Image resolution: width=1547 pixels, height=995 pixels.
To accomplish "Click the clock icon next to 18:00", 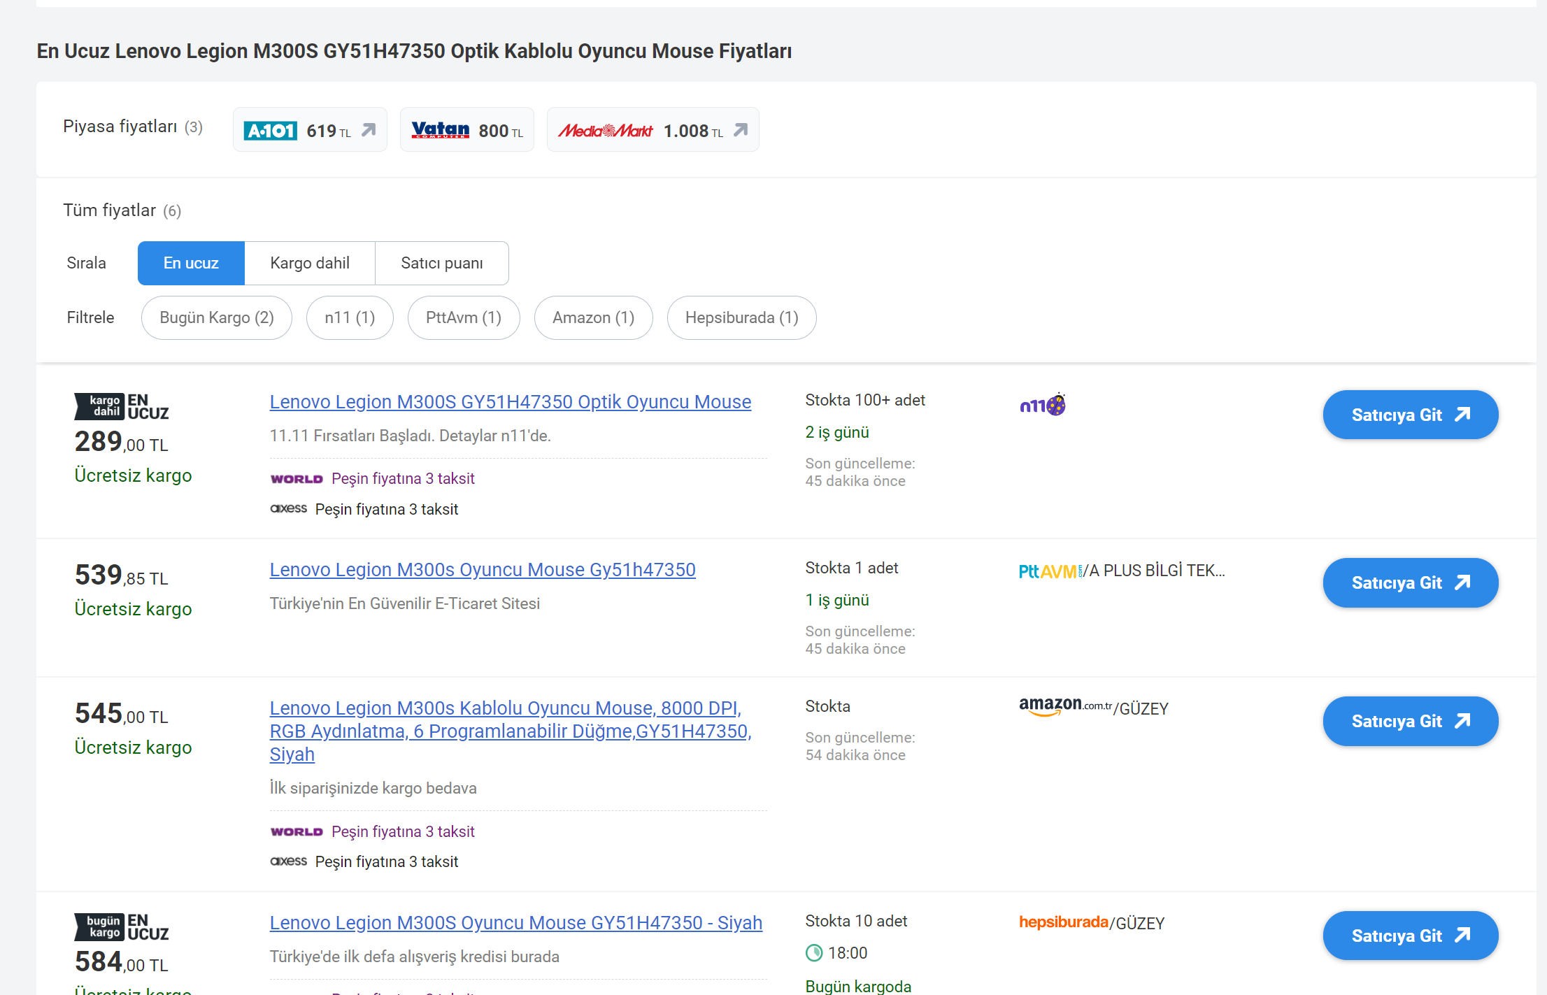I will click(x=814, y=953).
